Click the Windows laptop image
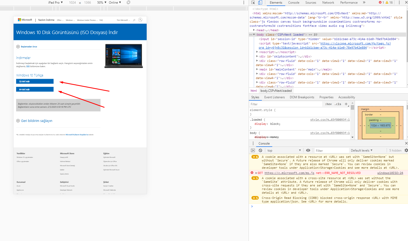The width and height of the screenshot is (408, 241). tap(124, 56)
